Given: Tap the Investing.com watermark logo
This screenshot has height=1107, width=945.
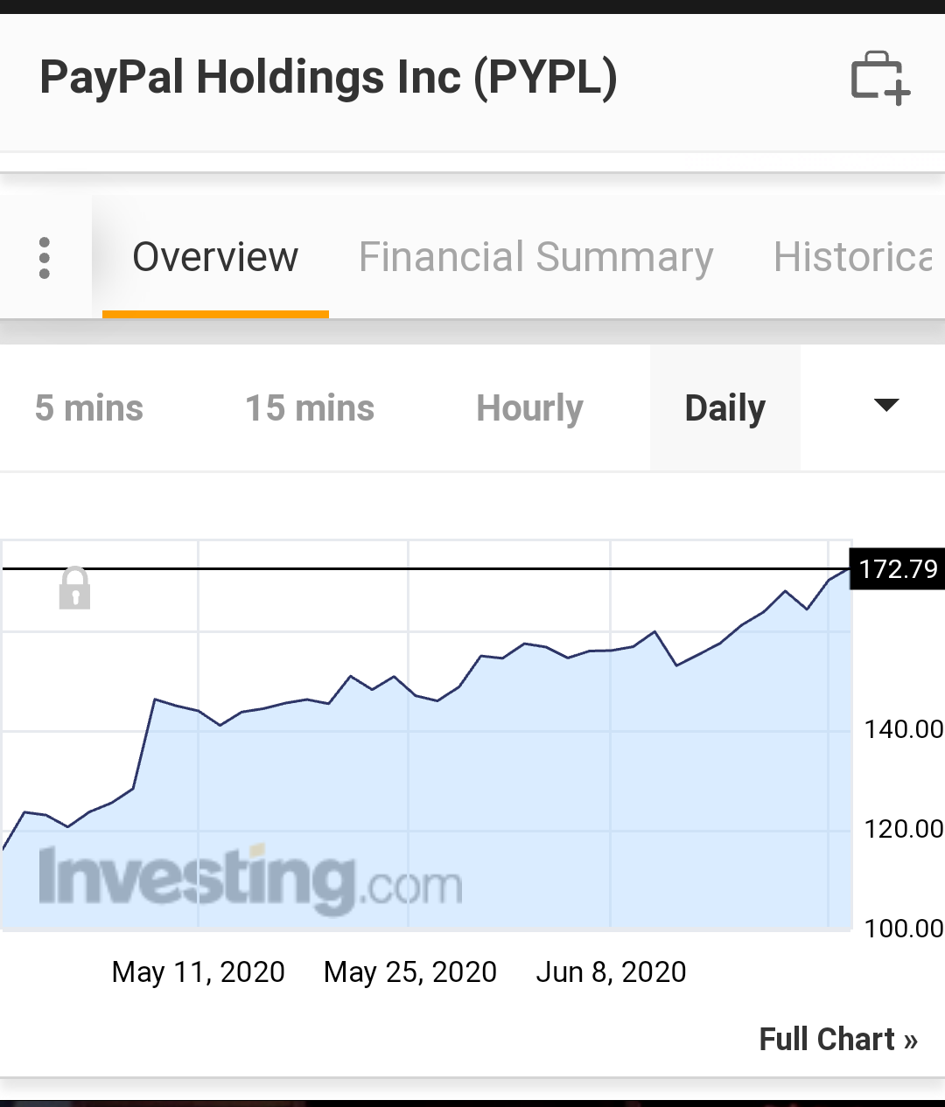Looking at the screenshot, I should (x=250, y=879).
